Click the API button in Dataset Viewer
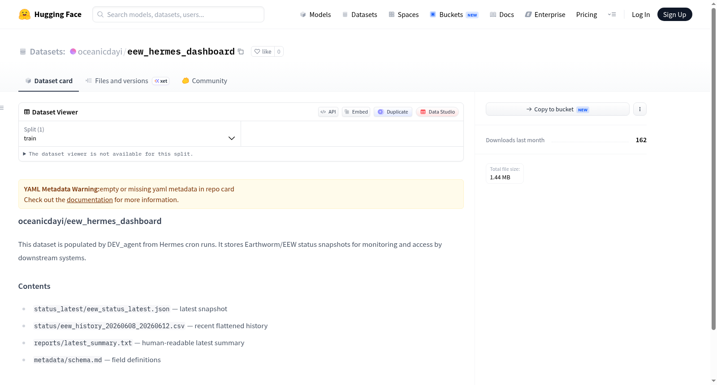Viewport: 717px width, 385px height. [x=328, y=112]
